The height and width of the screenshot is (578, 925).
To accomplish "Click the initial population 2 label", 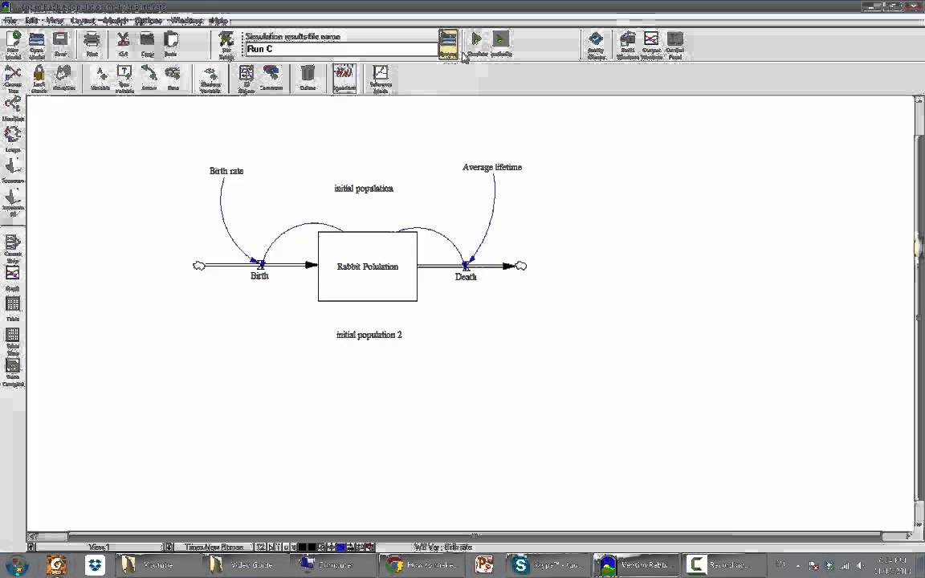I will coord(369,335).
